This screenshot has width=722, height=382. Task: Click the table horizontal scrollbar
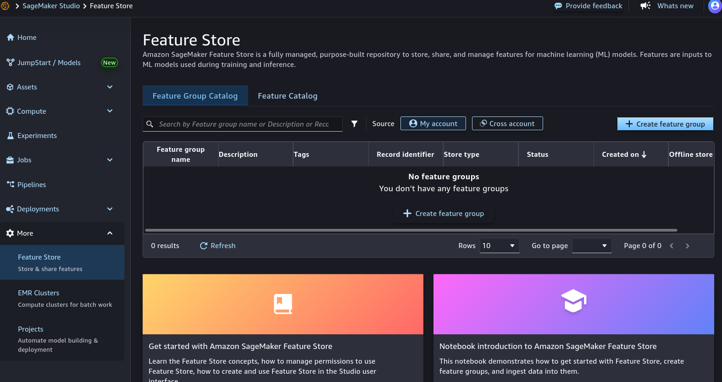[411, 230]
